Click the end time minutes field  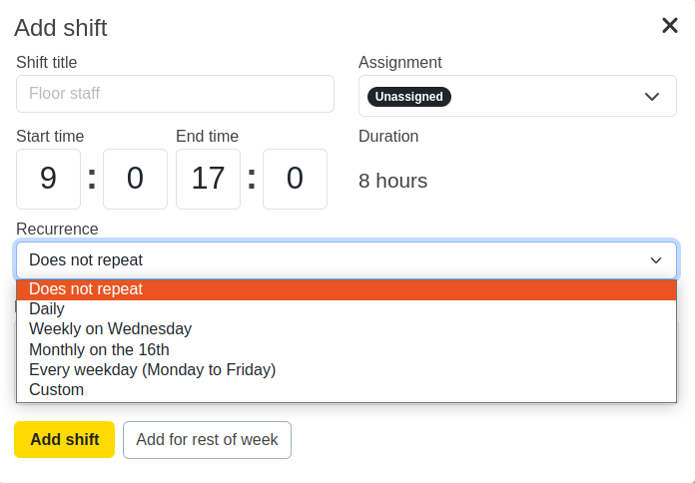point(295,179)
